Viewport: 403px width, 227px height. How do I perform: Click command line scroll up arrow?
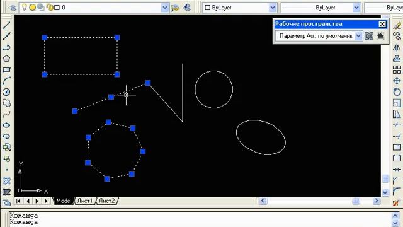[395, 215]
